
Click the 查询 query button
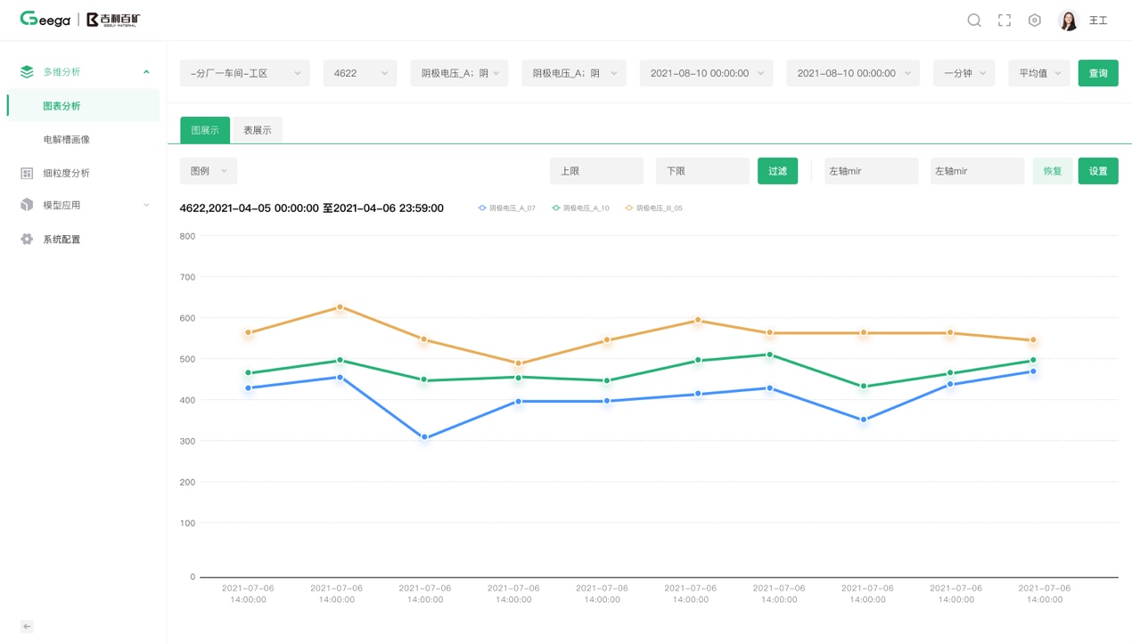1097,73
